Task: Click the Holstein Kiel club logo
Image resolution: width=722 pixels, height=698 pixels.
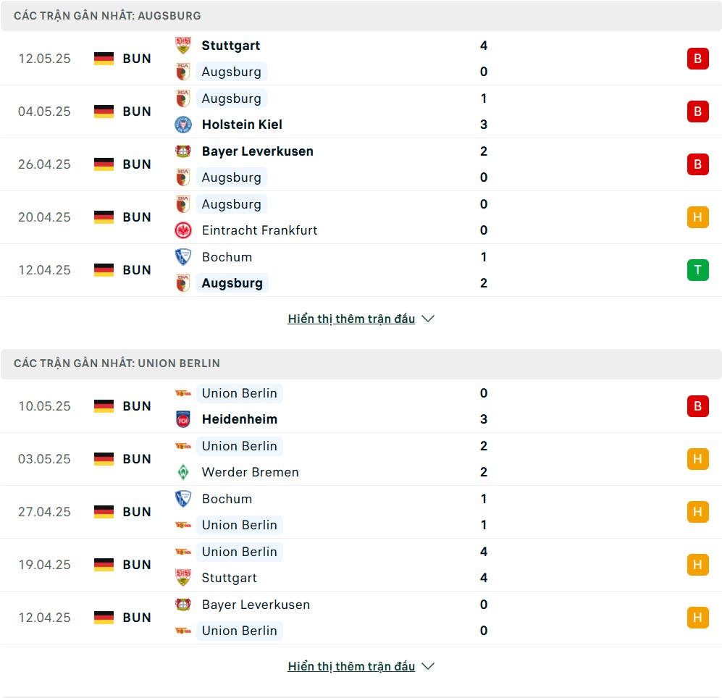Action: pos(182,125)
